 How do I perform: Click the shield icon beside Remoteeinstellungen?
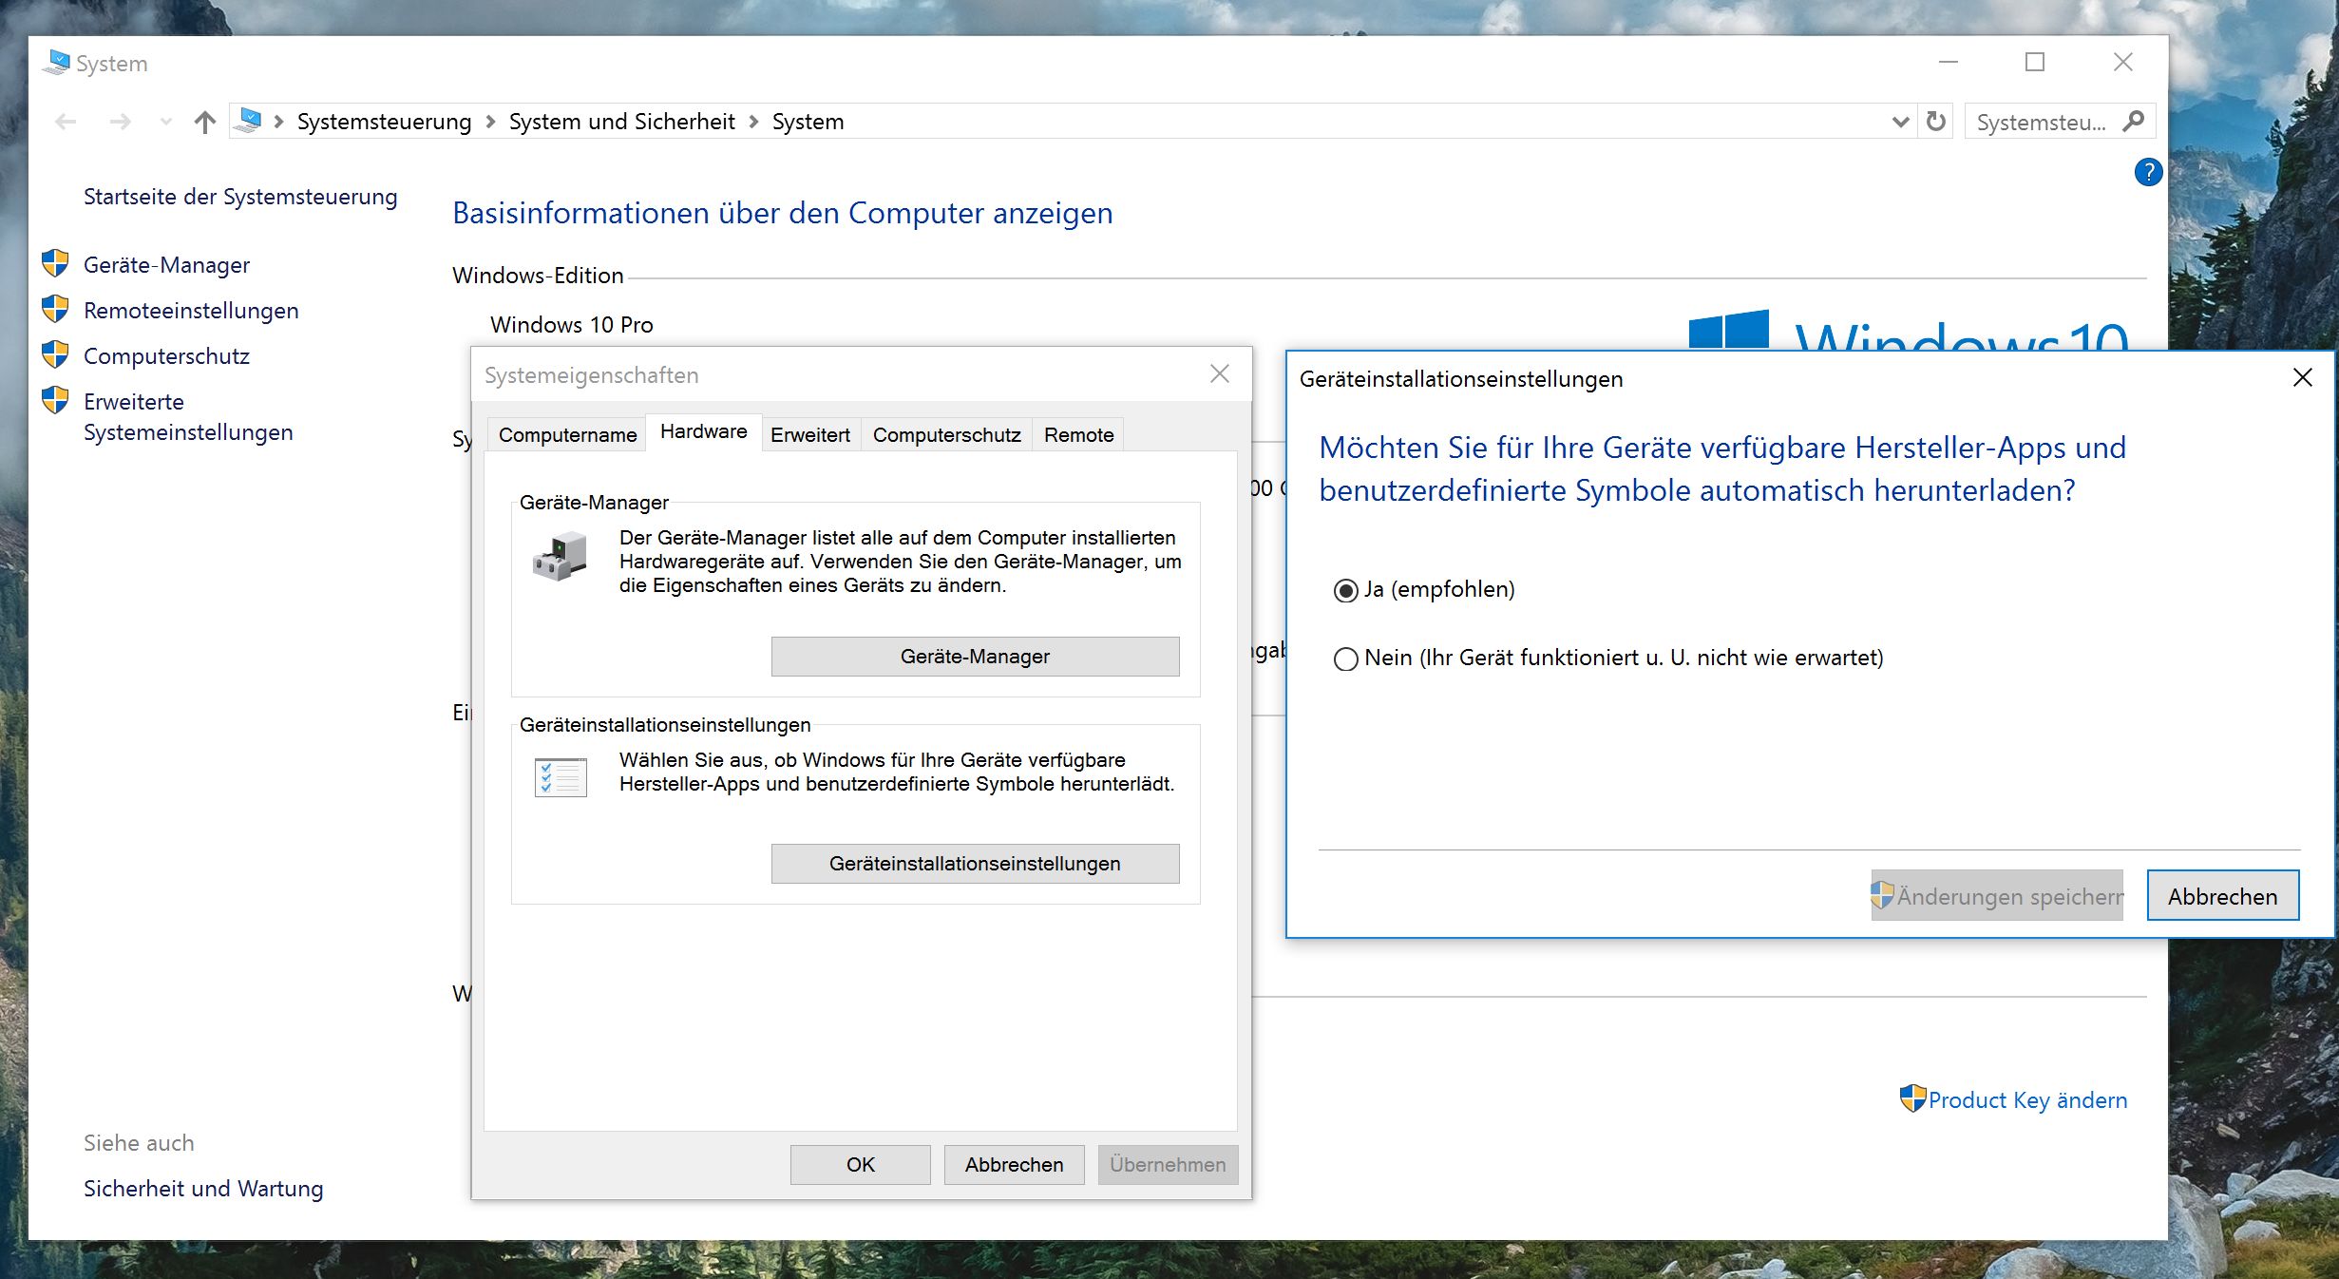click(55, 309)
